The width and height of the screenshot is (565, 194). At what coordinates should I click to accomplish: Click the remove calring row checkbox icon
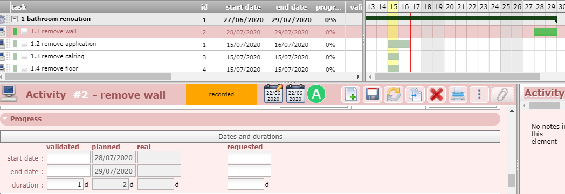pos(24,57)
